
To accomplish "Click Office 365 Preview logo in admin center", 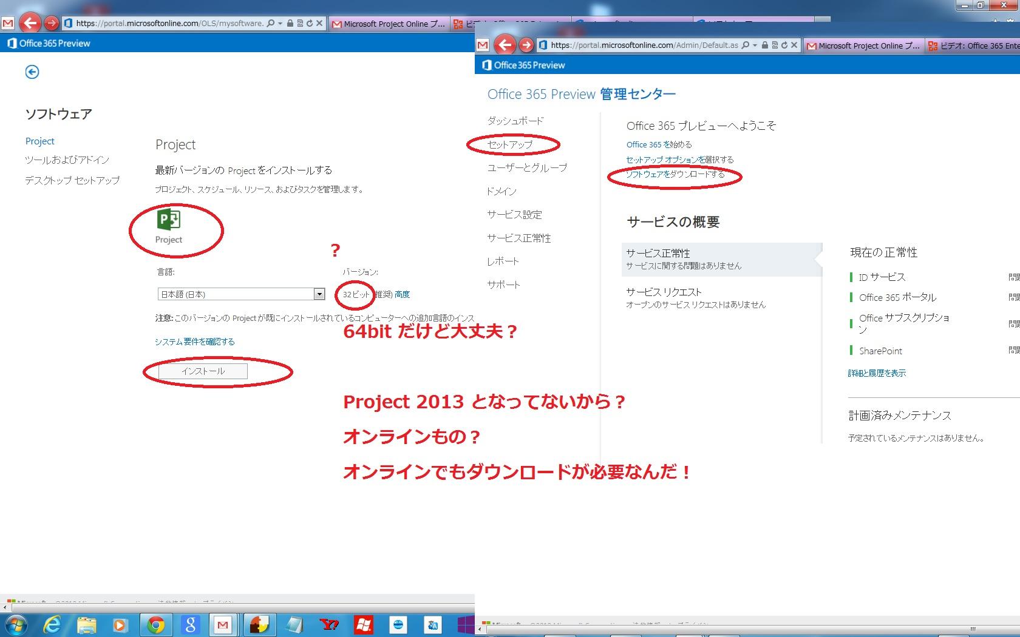I will [x=523, y=65].
